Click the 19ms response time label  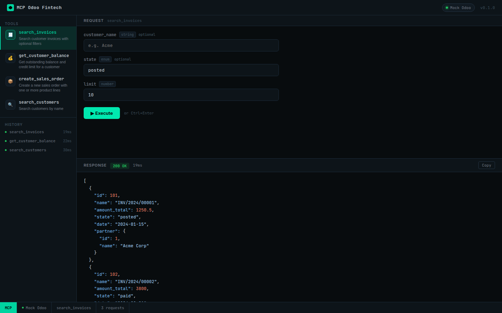[x=137, y=166]
